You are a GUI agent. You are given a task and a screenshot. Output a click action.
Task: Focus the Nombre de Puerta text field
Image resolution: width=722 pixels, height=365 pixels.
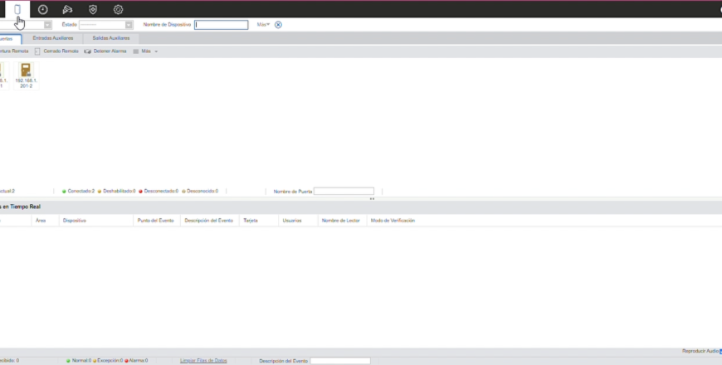point(344,191)
